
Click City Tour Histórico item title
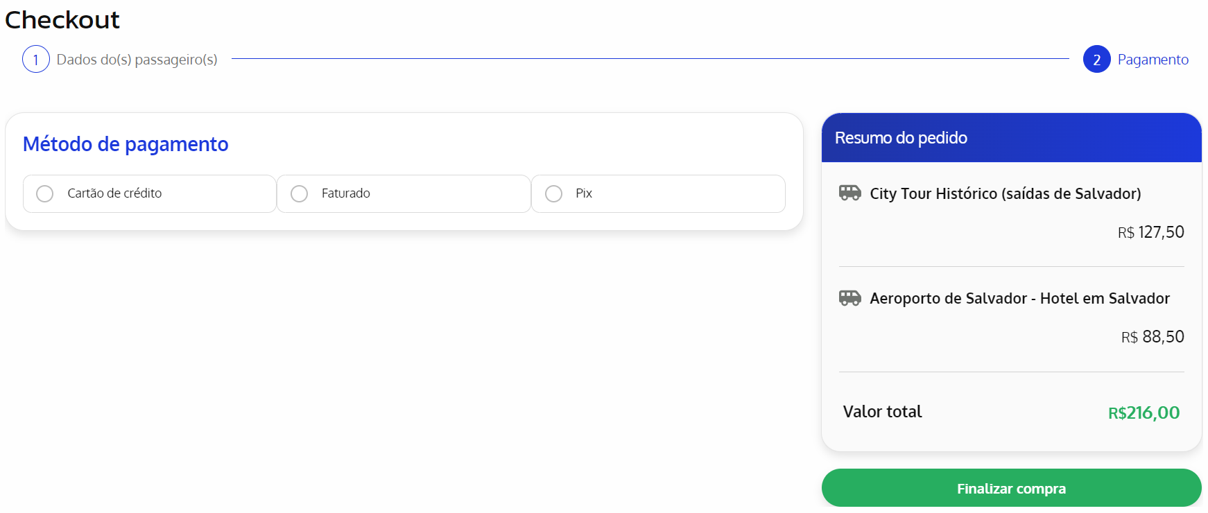point(1005,193)
